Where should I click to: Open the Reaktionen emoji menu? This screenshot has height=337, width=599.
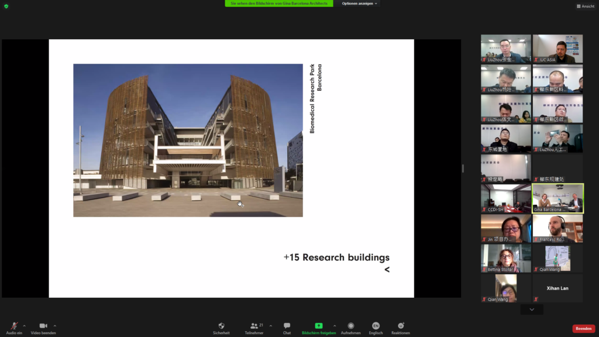coord(401,328)
